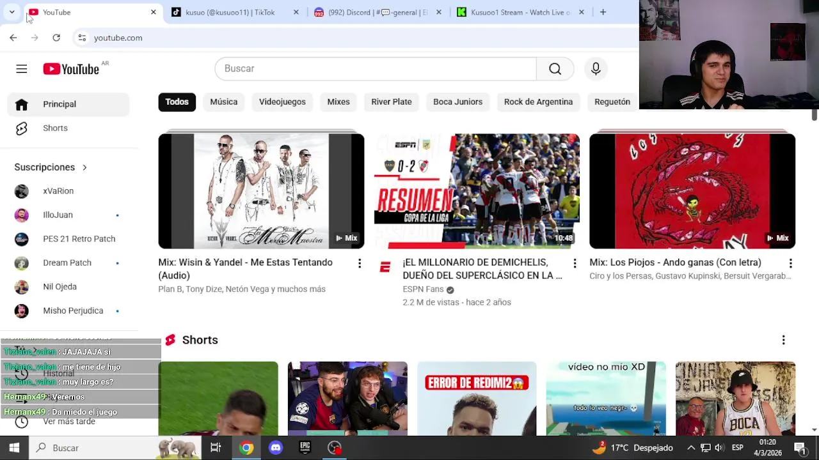Select the Videojuegos filter chip
This screenshot has height=460, width=819.
pyautogui.click(x=282, y=102)
